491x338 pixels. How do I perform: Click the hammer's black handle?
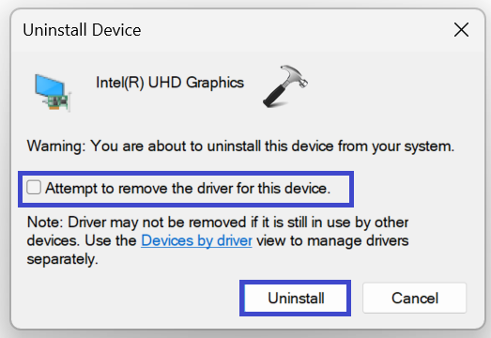pyautogui.click(x=276, y=95)
